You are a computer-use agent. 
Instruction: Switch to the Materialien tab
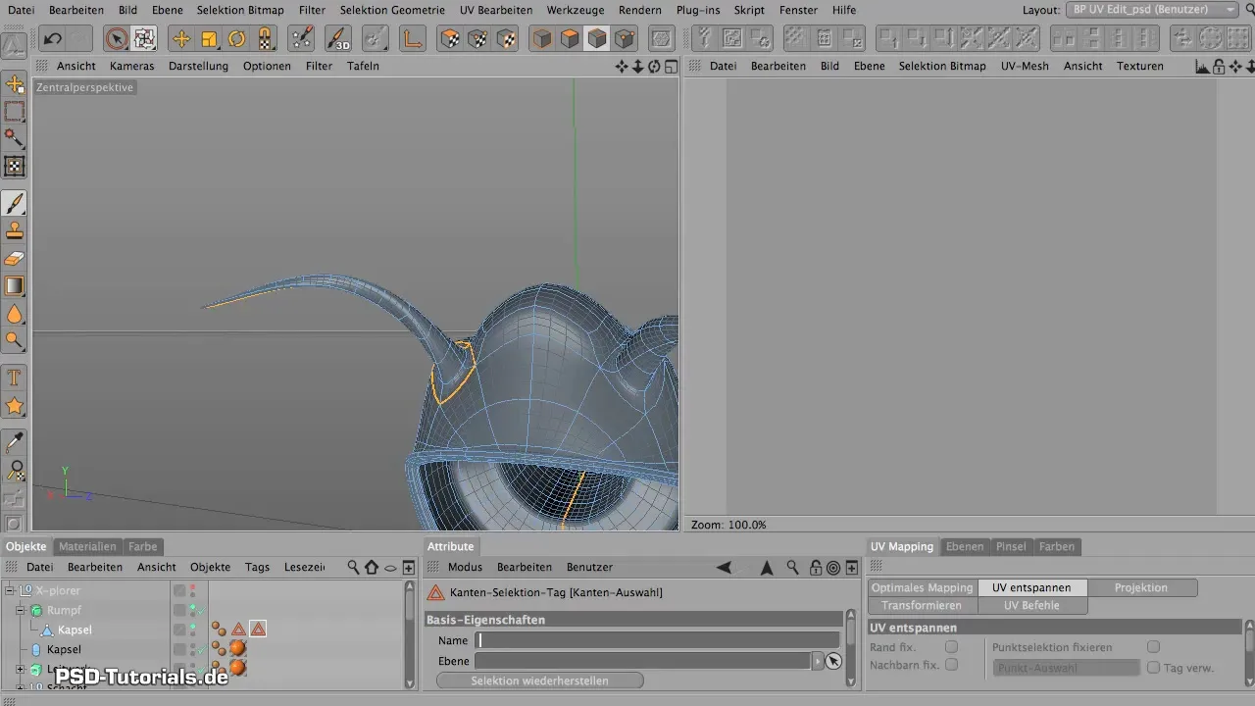[87, 546]
